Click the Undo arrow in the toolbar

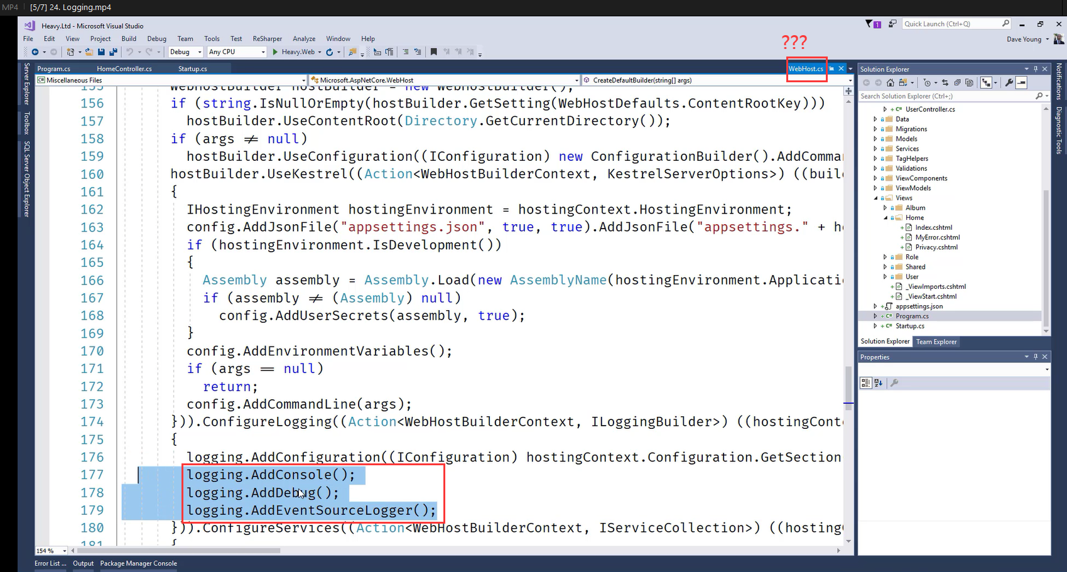pos(129,52)
